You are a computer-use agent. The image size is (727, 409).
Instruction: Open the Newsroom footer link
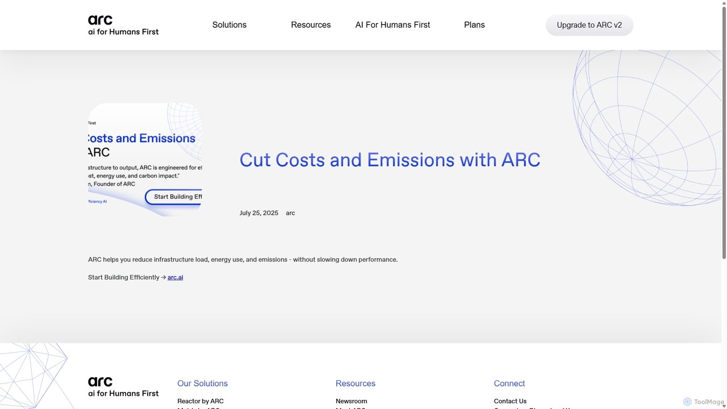point(352,401)
